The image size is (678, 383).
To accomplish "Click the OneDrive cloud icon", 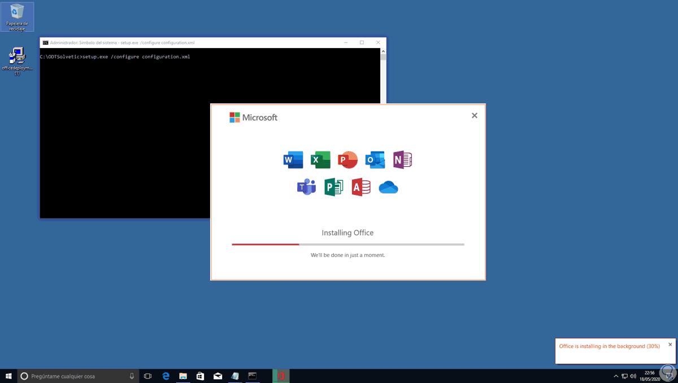I will coord(389,187).
